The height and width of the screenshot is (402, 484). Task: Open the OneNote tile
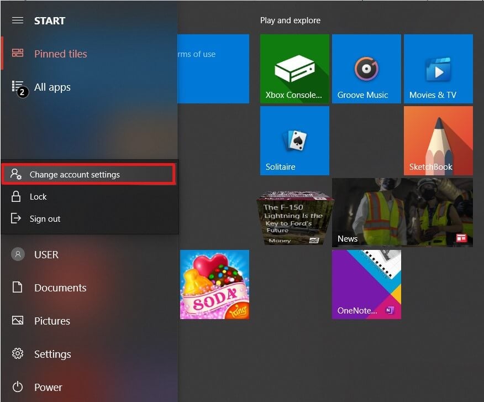pos(366,285)
